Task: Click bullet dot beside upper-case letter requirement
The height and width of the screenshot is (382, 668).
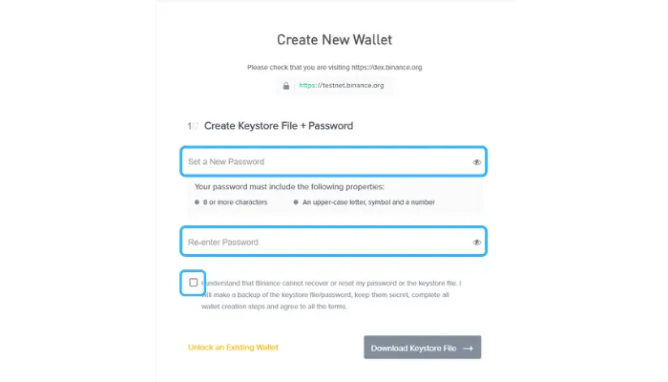Action: click(296, 202)
